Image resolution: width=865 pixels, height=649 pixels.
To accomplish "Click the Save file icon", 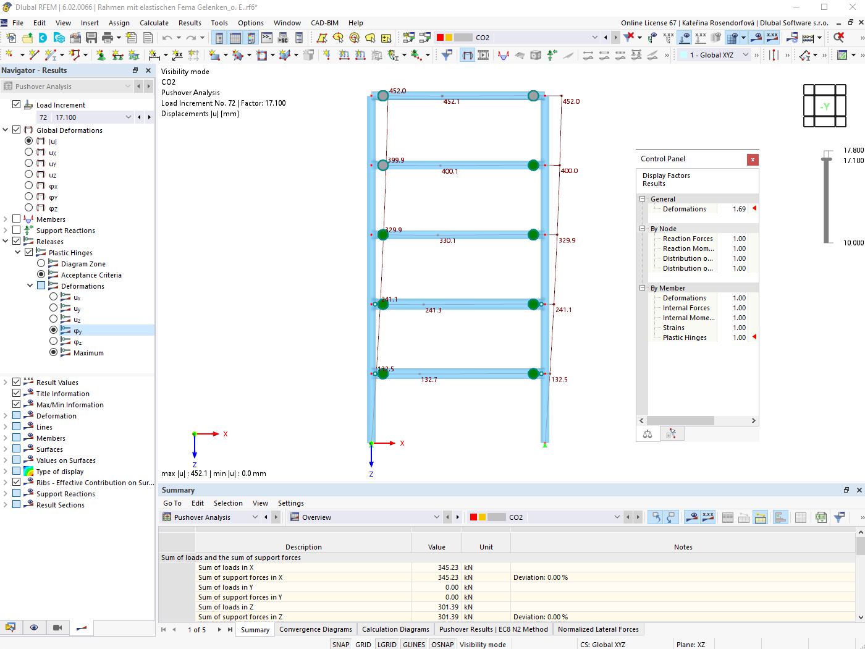I will coord(91,38).
